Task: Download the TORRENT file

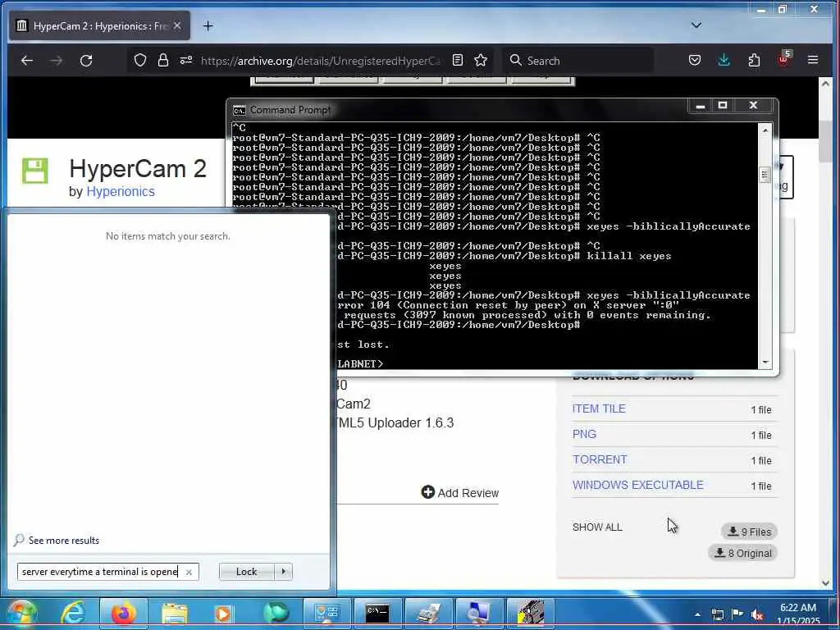Action: pos(600,459)
